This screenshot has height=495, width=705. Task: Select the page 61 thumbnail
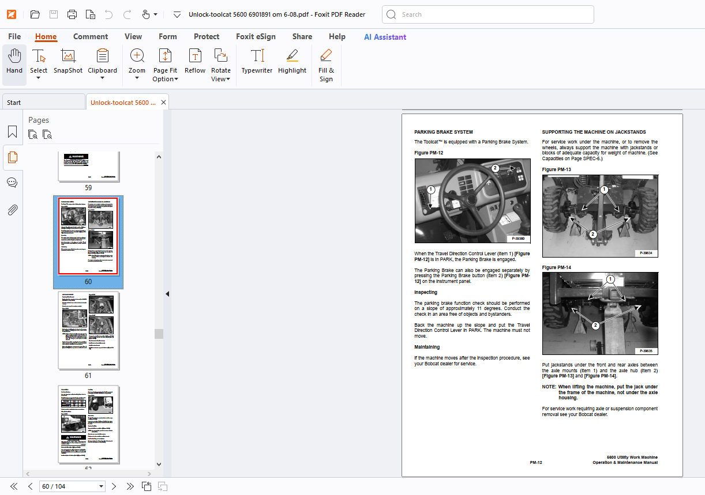(x=88, y=330)
